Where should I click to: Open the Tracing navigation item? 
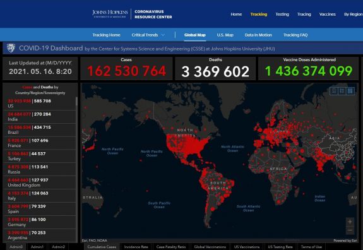pos(304,15)
